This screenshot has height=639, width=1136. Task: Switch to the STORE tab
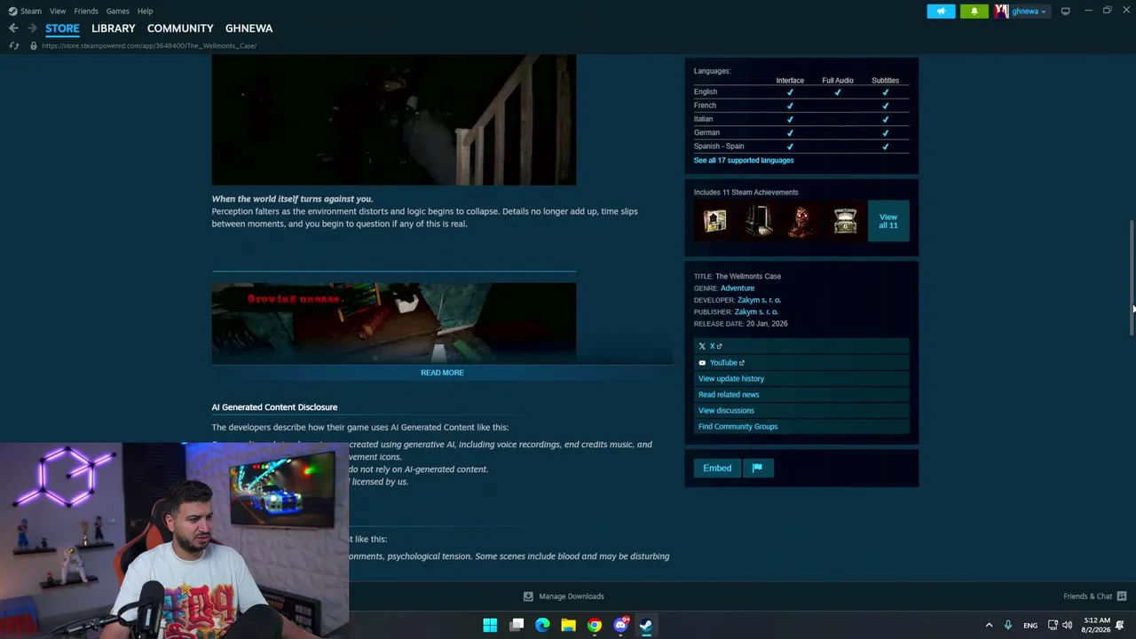62,28
